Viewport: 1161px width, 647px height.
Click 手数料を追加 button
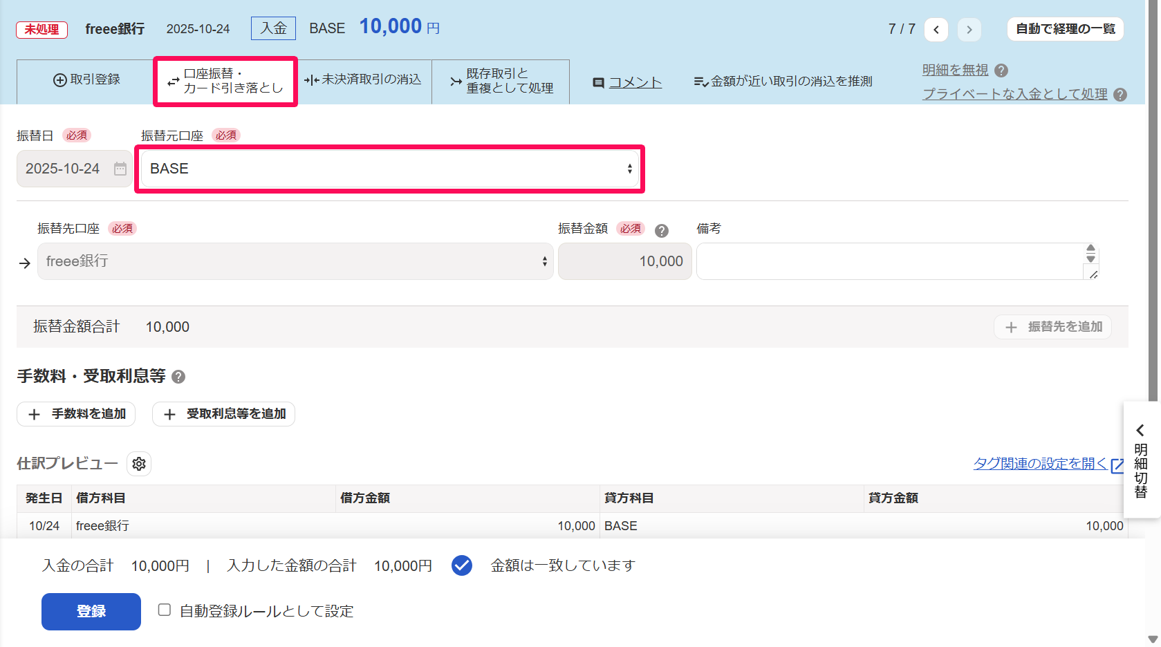point(76,414)
